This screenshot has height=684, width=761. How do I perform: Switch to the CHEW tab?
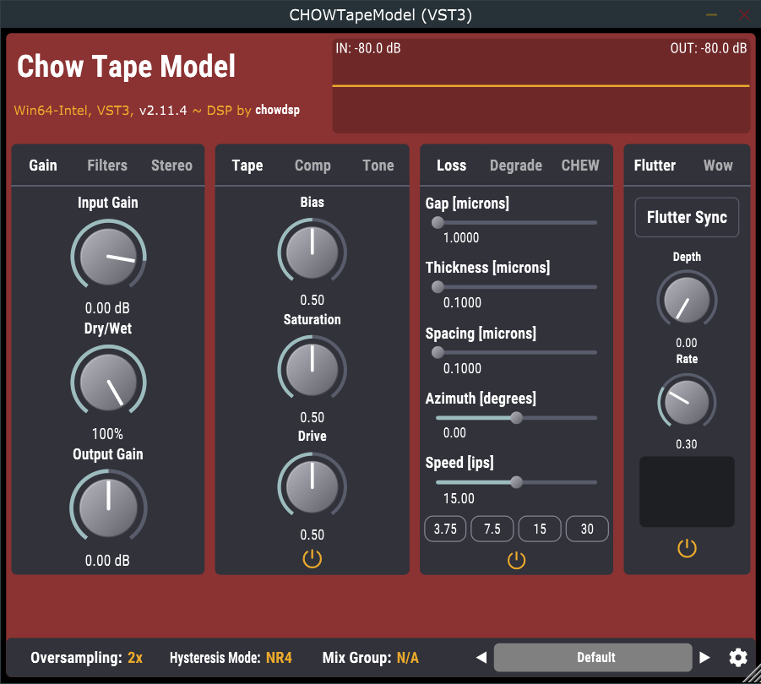(x=580, y=166)
